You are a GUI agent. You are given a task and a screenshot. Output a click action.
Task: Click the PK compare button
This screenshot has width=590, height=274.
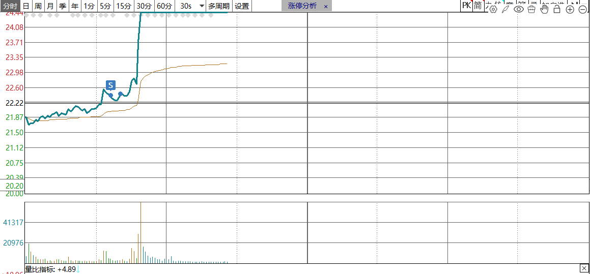pos(466,6)
